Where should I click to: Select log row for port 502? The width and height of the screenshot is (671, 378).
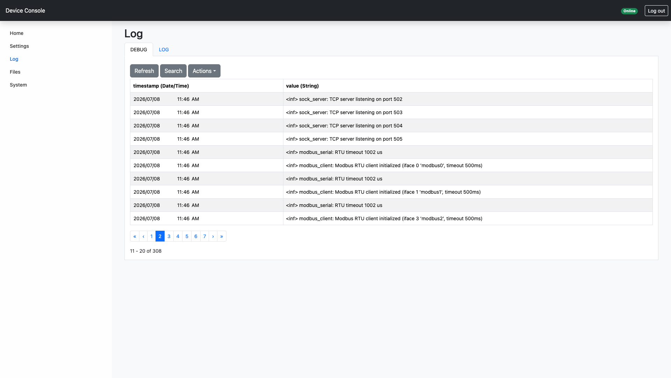(391, 99)
